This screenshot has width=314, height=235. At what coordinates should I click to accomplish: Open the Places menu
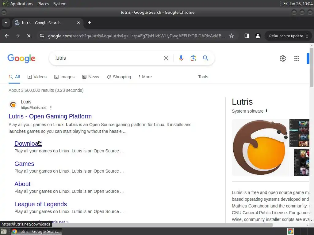pos(43,4)
